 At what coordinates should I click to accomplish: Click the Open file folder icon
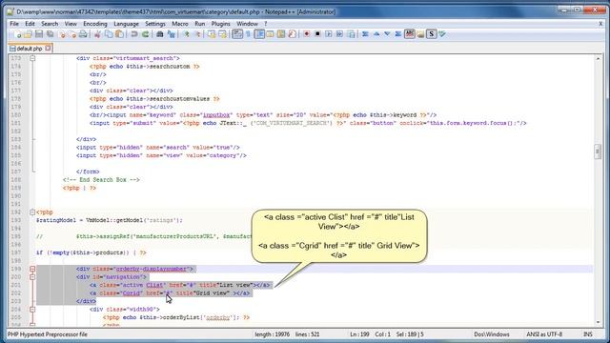tap(28, 34)
